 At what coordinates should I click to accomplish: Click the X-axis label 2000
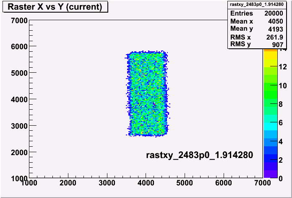coord(68,183)
